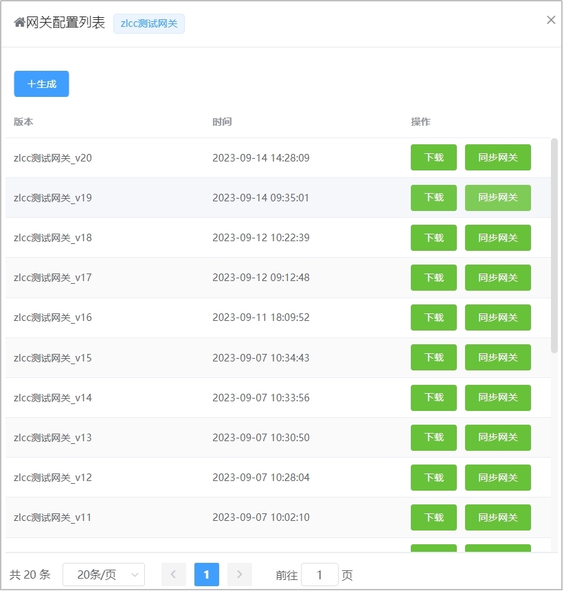Go to next page arrow

pos(239,575)
